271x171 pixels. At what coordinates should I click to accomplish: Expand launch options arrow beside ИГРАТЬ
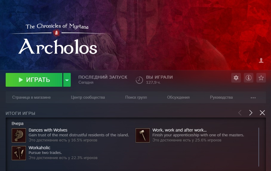[67, 80]
